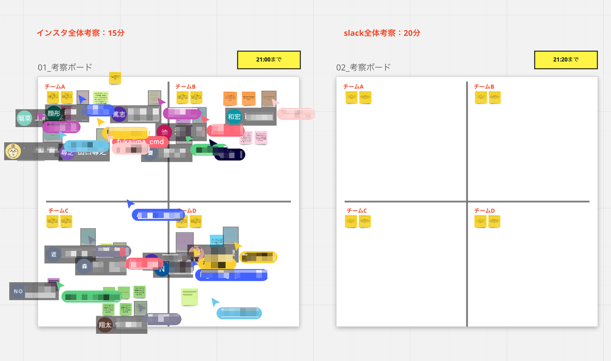This screenshot has width=611, height=361.
Task: Select the 02_考察ボード frame title
Action: 363,67
